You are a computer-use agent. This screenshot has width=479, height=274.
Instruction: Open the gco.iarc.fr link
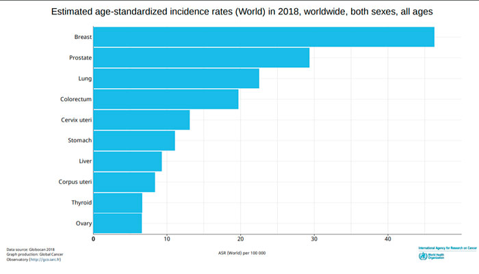[45, 260]
